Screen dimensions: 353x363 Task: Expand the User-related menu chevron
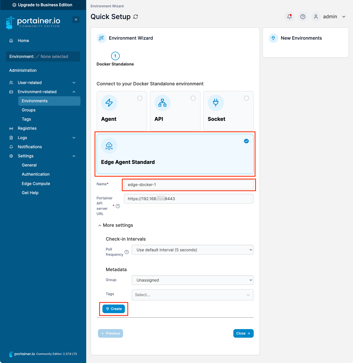click(x=74, y=83)
